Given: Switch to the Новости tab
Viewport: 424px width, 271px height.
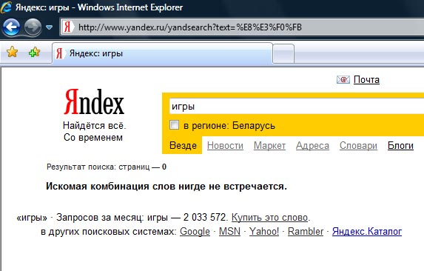Looking at the screenshot, I should tap(225, 146).
